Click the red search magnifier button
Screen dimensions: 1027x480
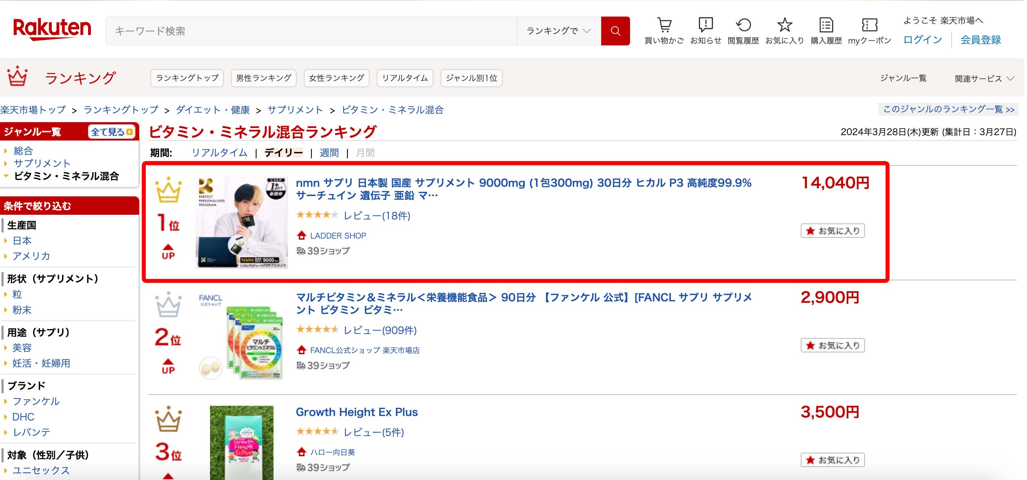pos(615,31)
